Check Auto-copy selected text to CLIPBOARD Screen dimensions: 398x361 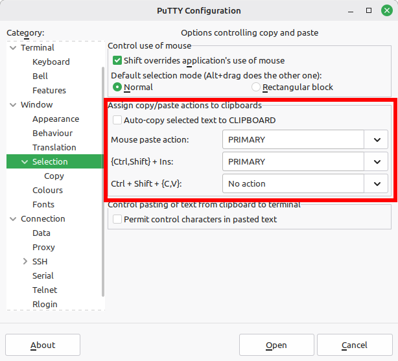point(117,120)
